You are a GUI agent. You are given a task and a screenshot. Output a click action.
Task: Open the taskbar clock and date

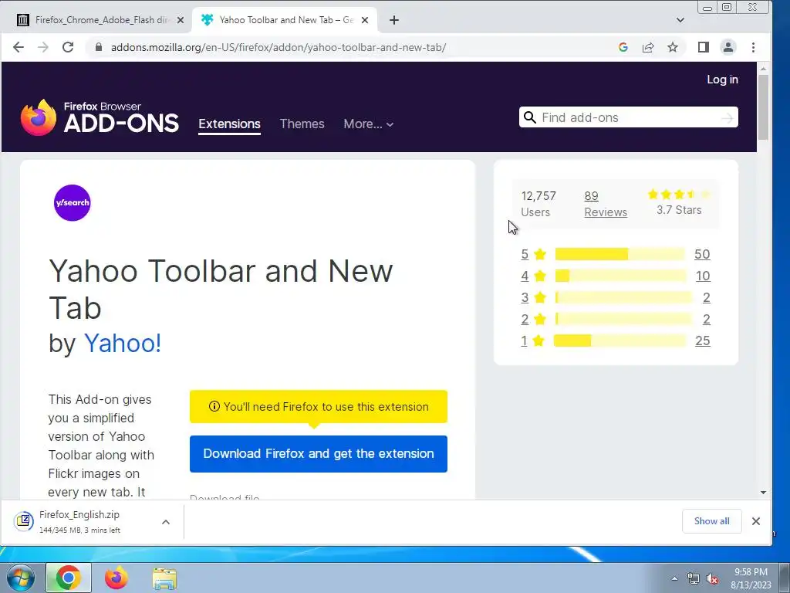coord(751,578)
